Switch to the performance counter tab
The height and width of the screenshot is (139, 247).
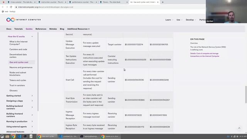tap(83, 2)
